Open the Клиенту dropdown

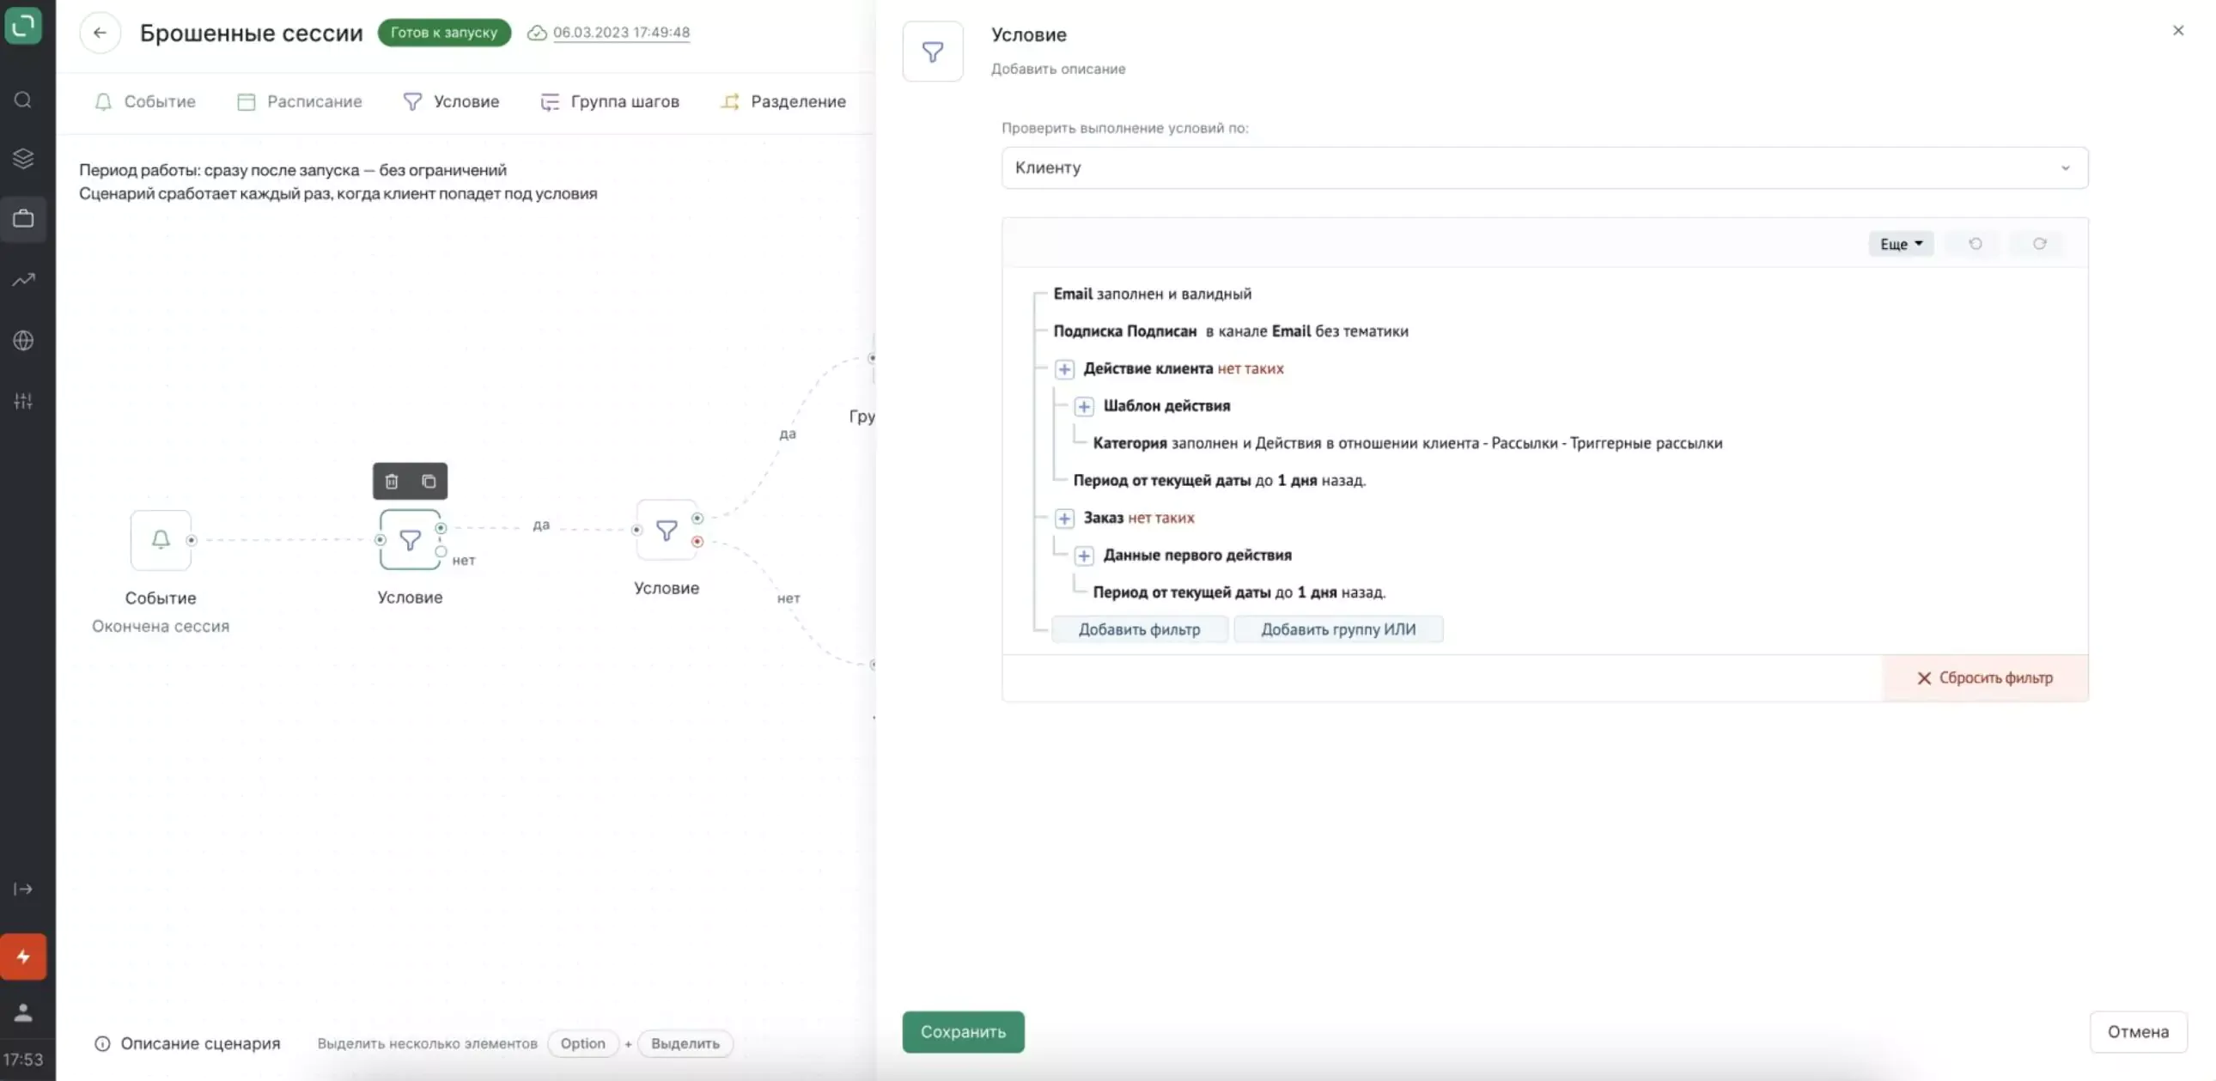point(1544,167)
